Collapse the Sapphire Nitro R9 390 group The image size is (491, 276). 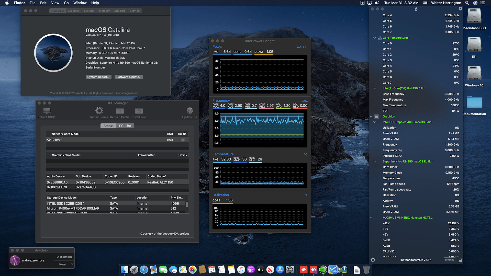[x=375, y=162]
